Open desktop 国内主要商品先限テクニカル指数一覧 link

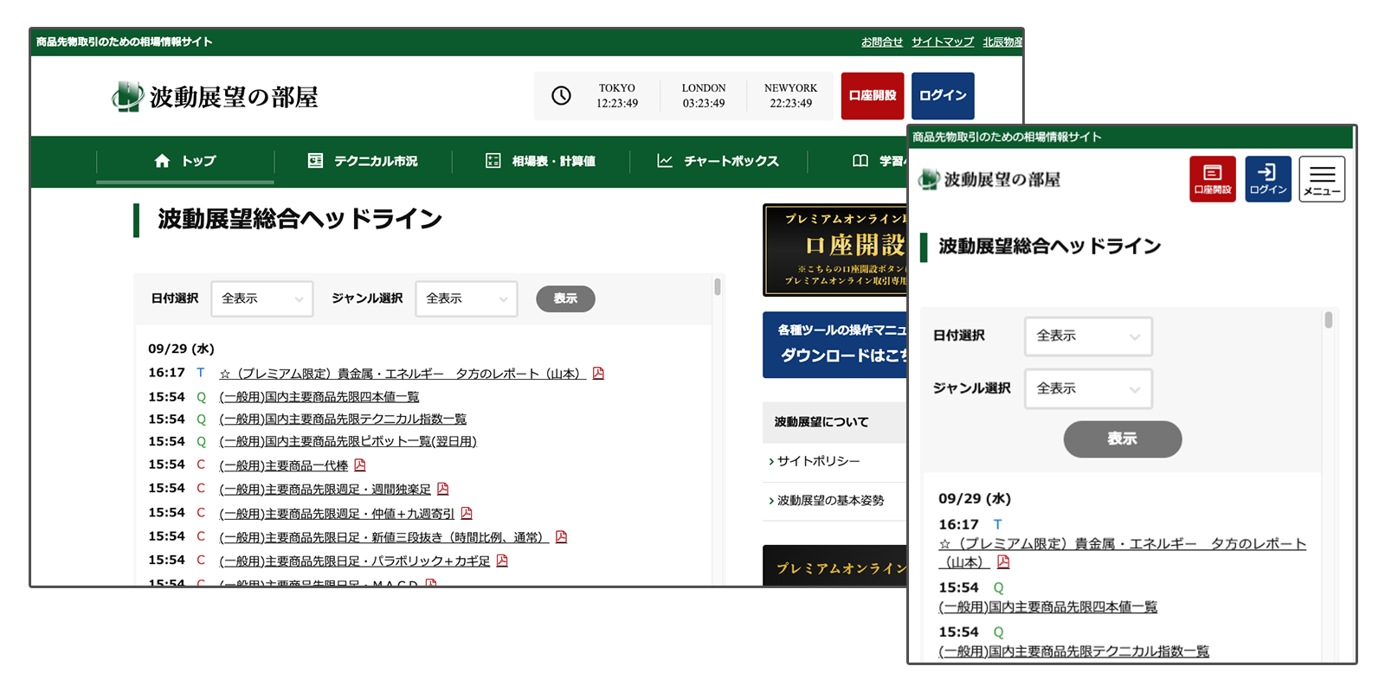click(343, 420)
